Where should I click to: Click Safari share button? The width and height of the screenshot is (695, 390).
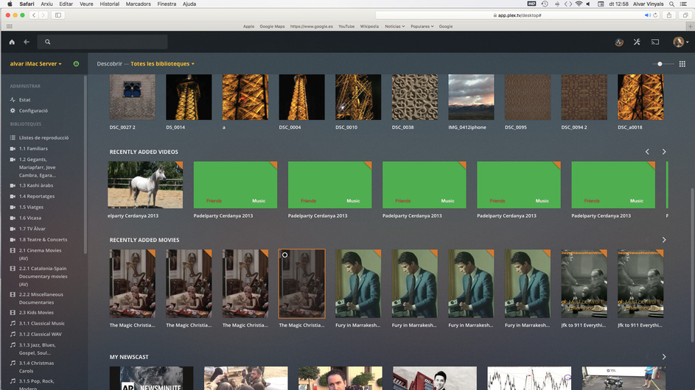point(669,15)
